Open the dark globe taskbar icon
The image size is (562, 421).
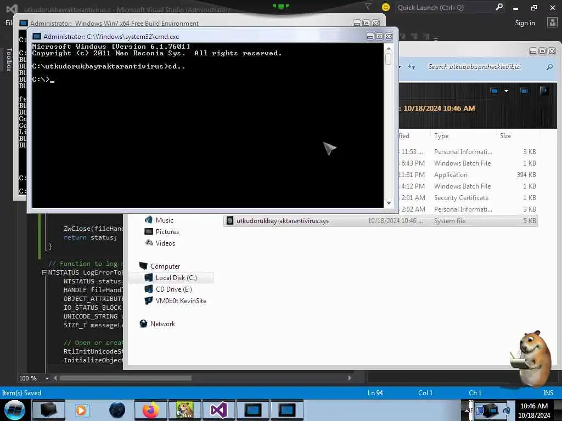click(x=117, y=410)
